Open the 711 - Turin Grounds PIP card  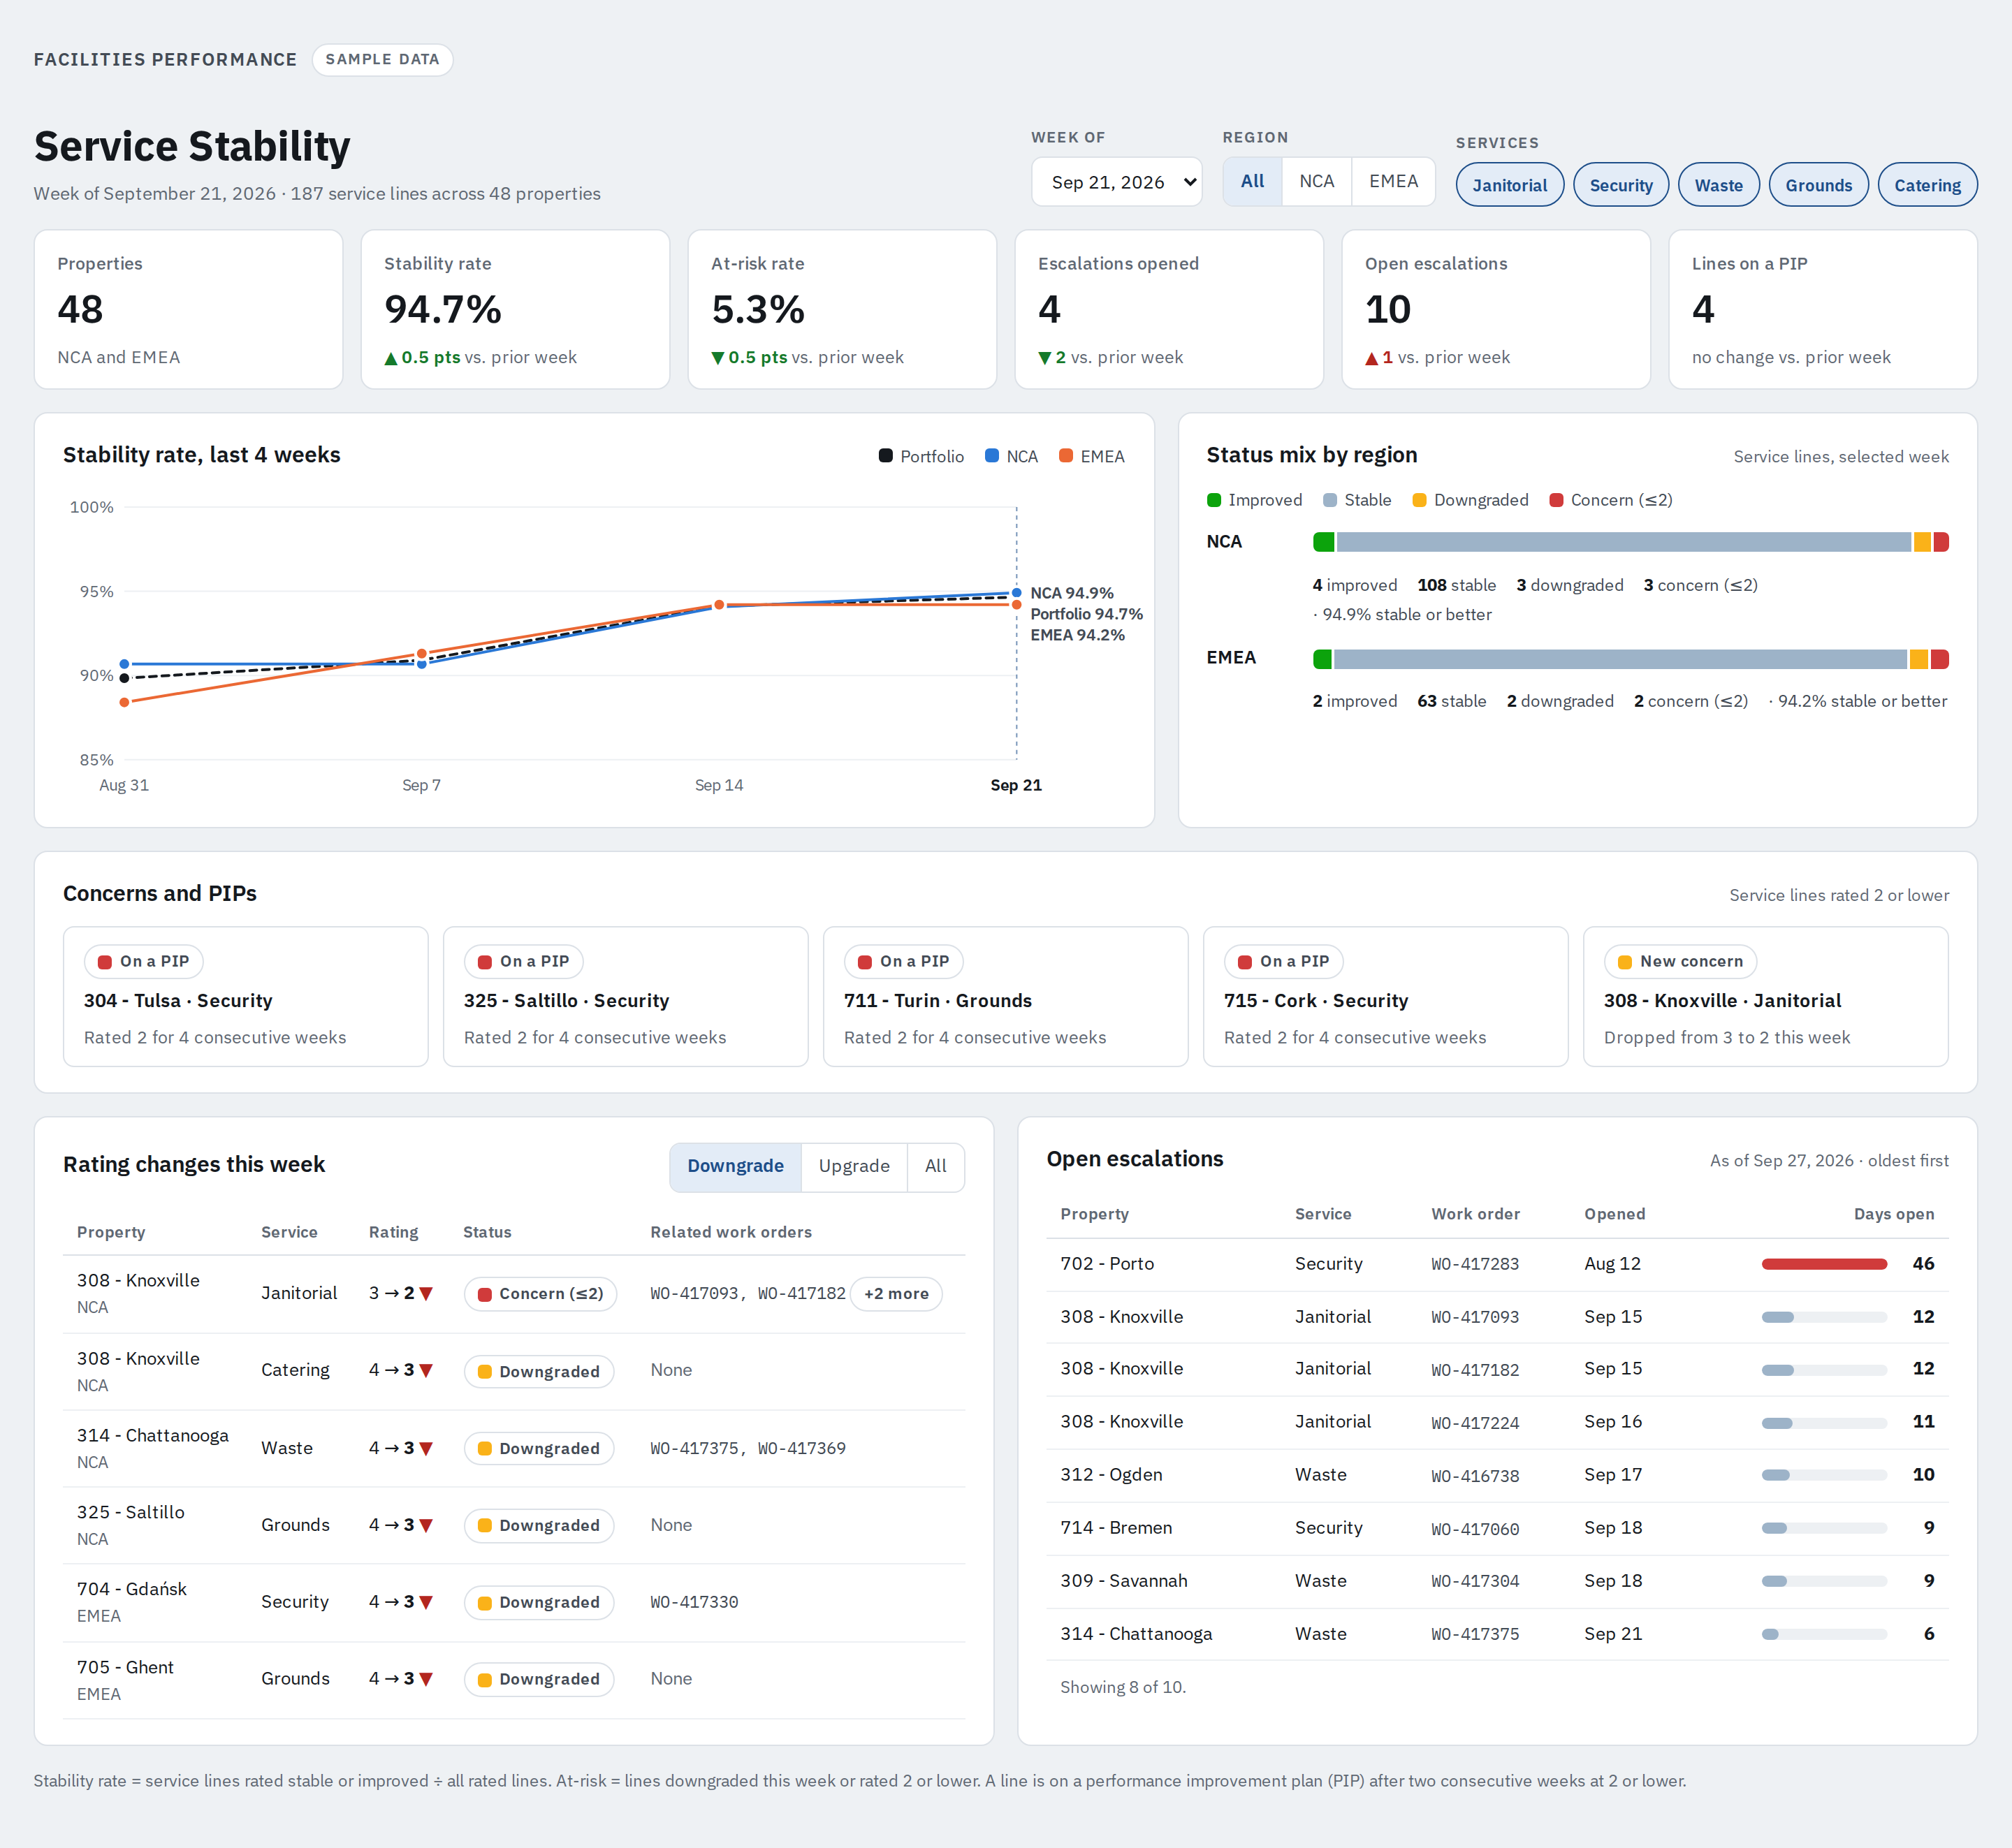(x=1005, y=997)
